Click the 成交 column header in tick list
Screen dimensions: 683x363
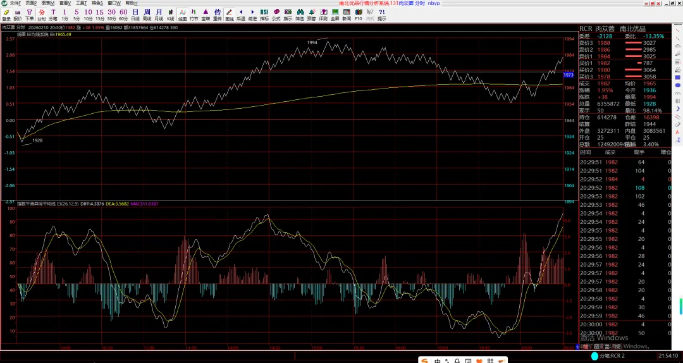(610, 152)
